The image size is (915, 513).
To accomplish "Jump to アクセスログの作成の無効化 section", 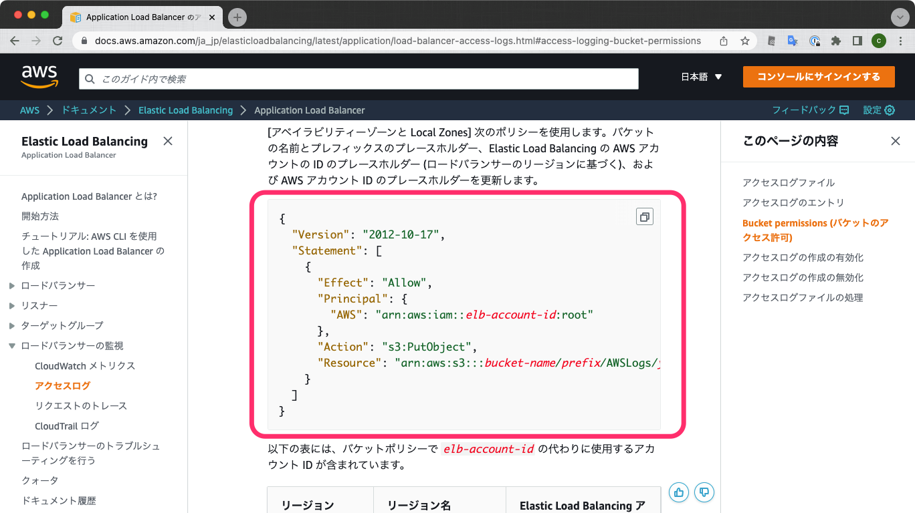I will [x=803, y=278].
